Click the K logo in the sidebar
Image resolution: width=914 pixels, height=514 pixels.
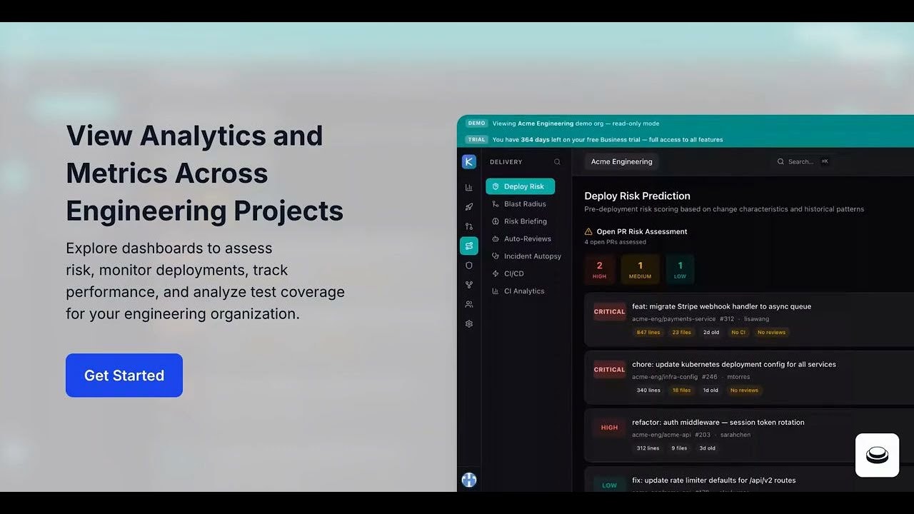pyautogui.click(x=469, y=162)
